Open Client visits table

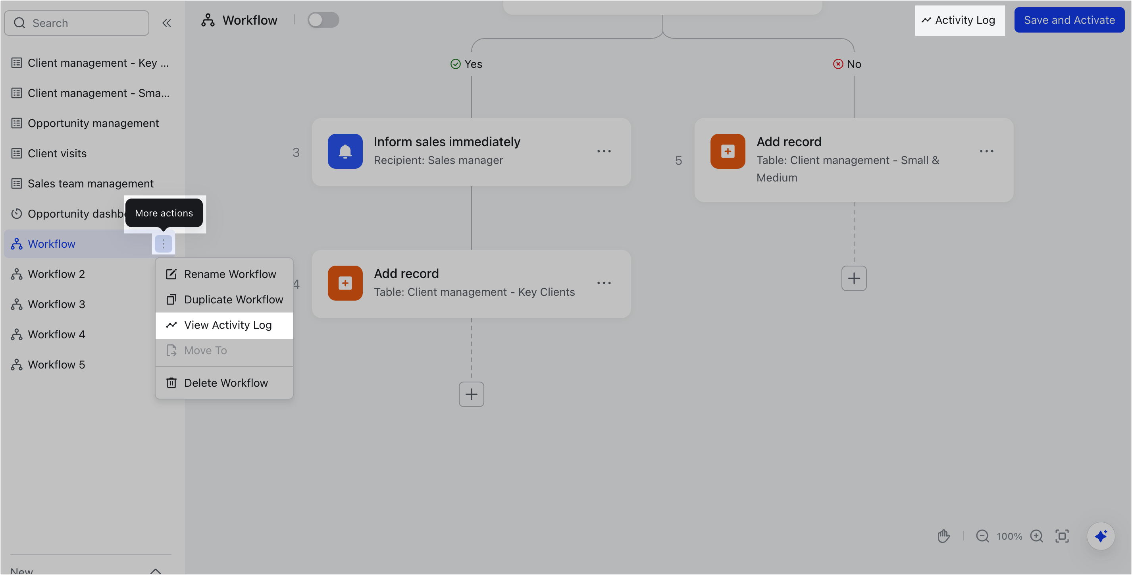point(90,153)
